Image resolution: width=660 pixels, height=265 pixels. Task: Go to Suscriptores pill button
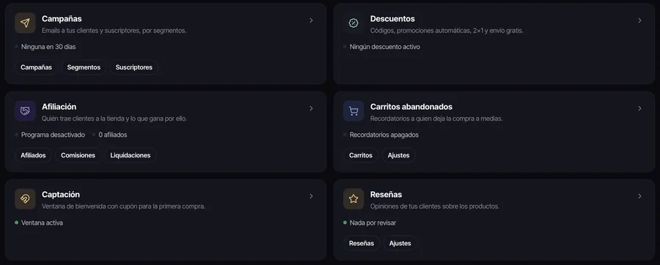134,67
